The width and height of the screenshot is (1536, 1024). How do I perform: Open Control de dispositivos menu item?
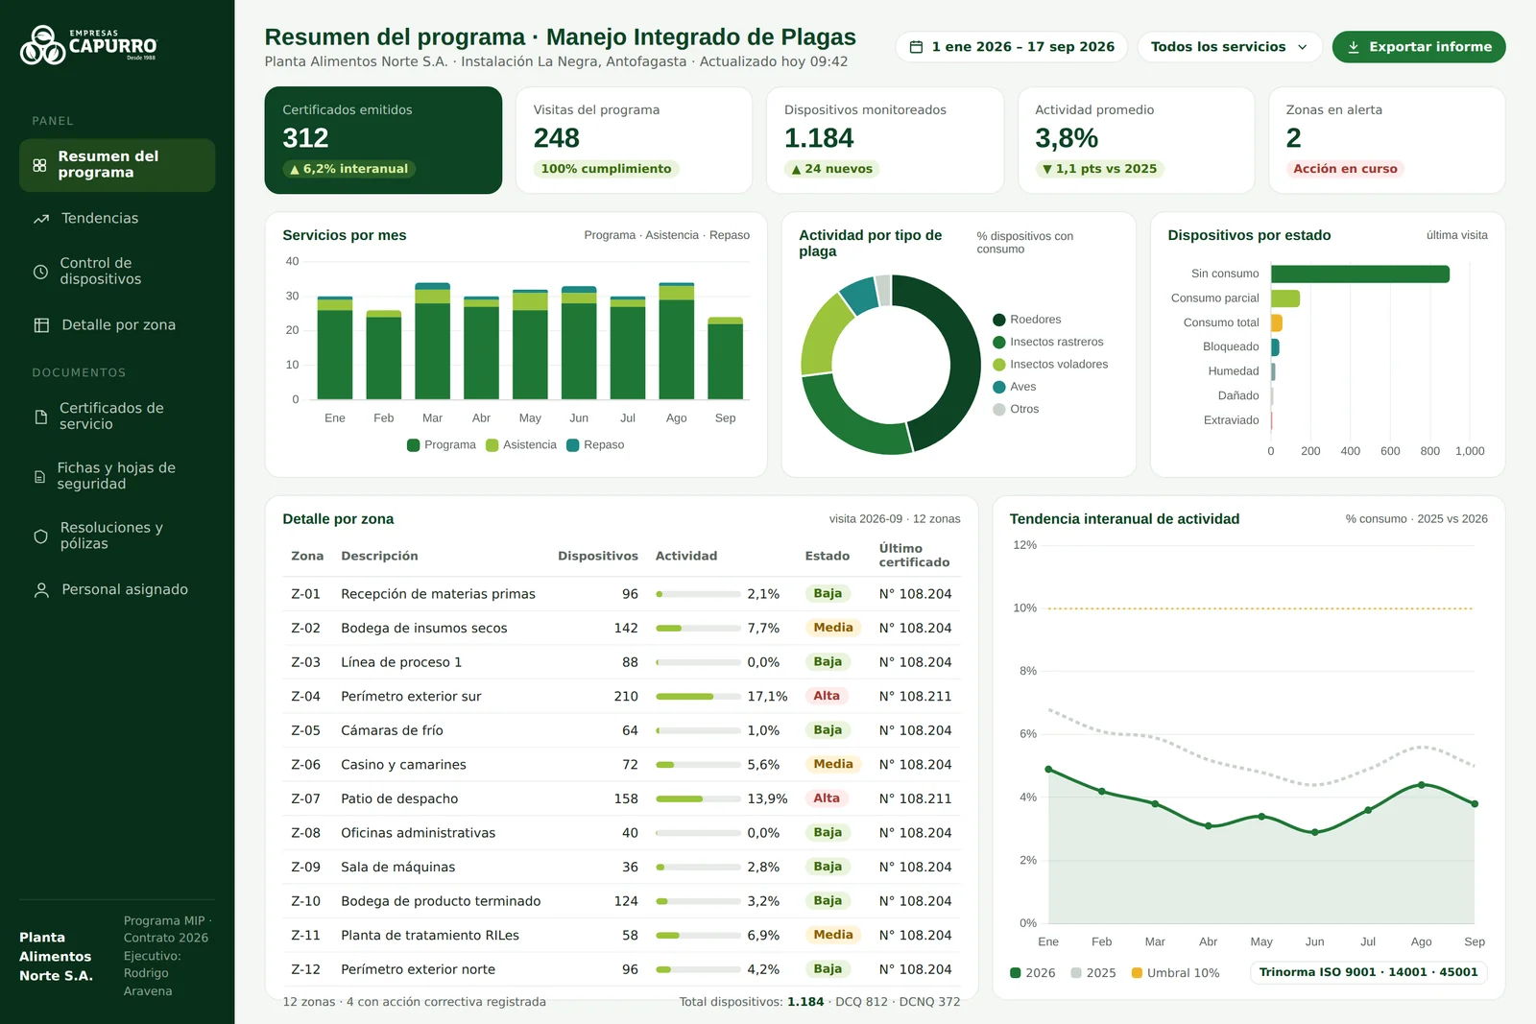tap(117, 272)
